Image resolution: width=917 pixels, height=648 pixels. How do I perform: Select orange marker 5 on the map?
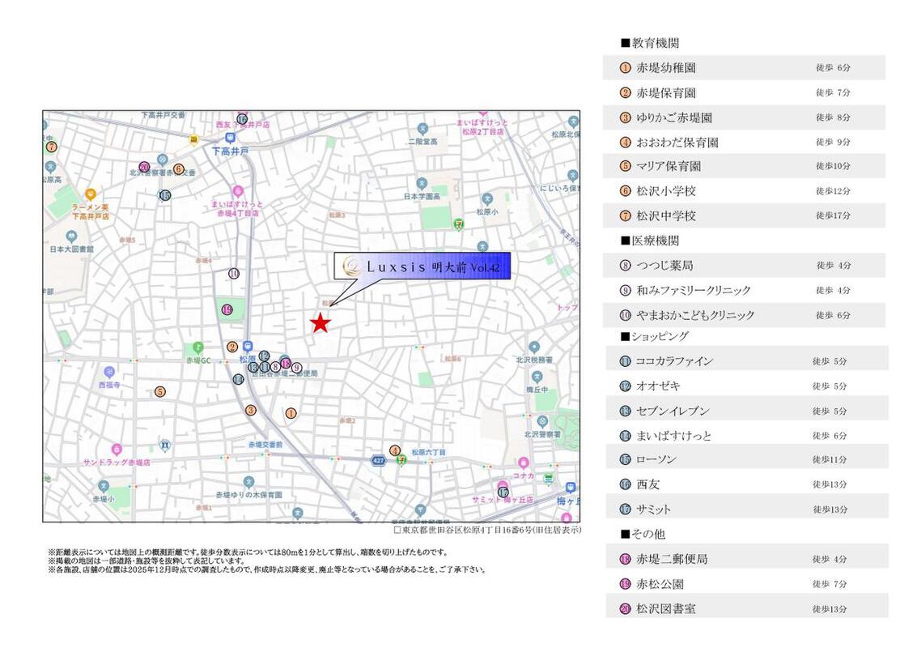160,391
